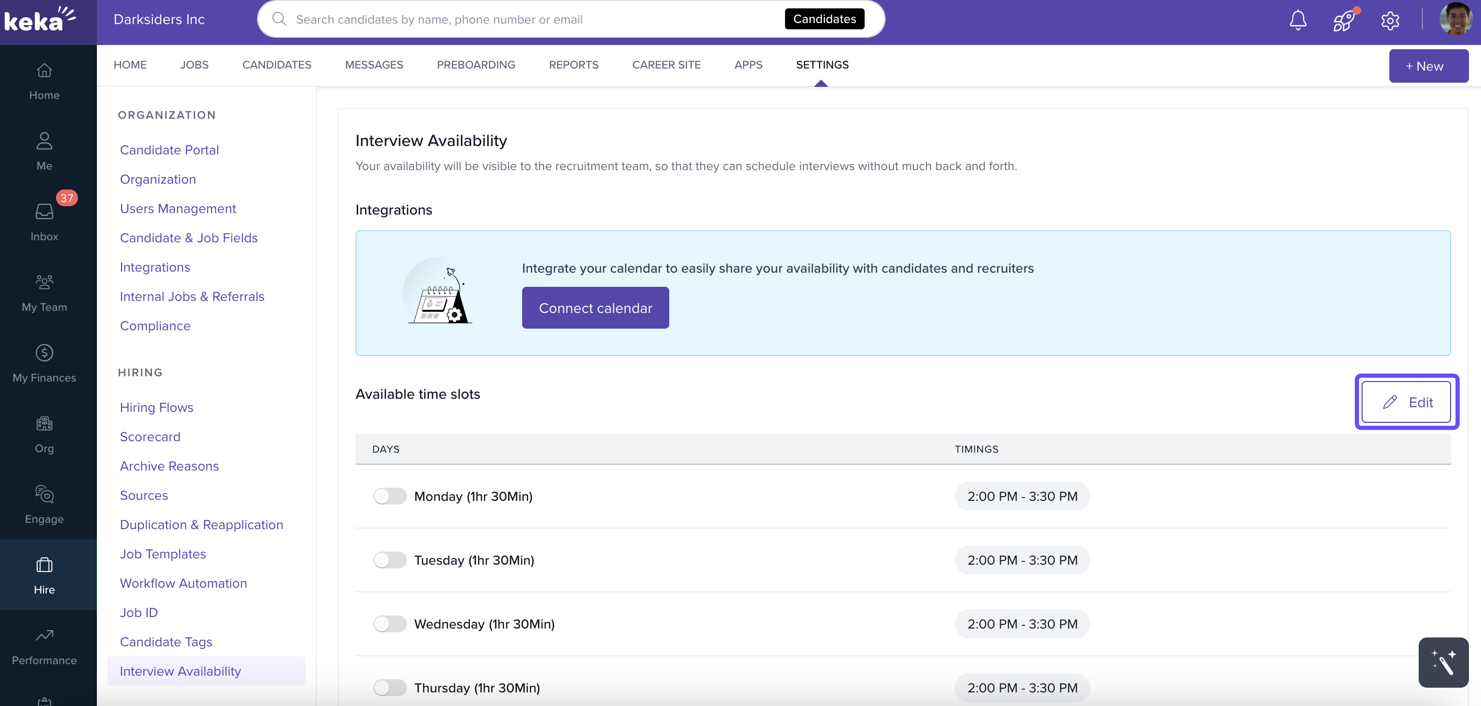Open the notifications bell icon
1481x706 pixels.
1298,20
